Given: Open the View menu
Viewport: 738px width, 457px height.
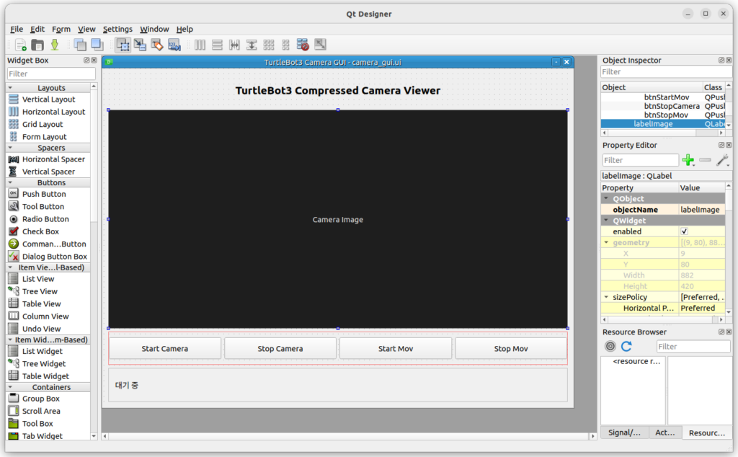Looking at the screenshot, I should [86, 29].
